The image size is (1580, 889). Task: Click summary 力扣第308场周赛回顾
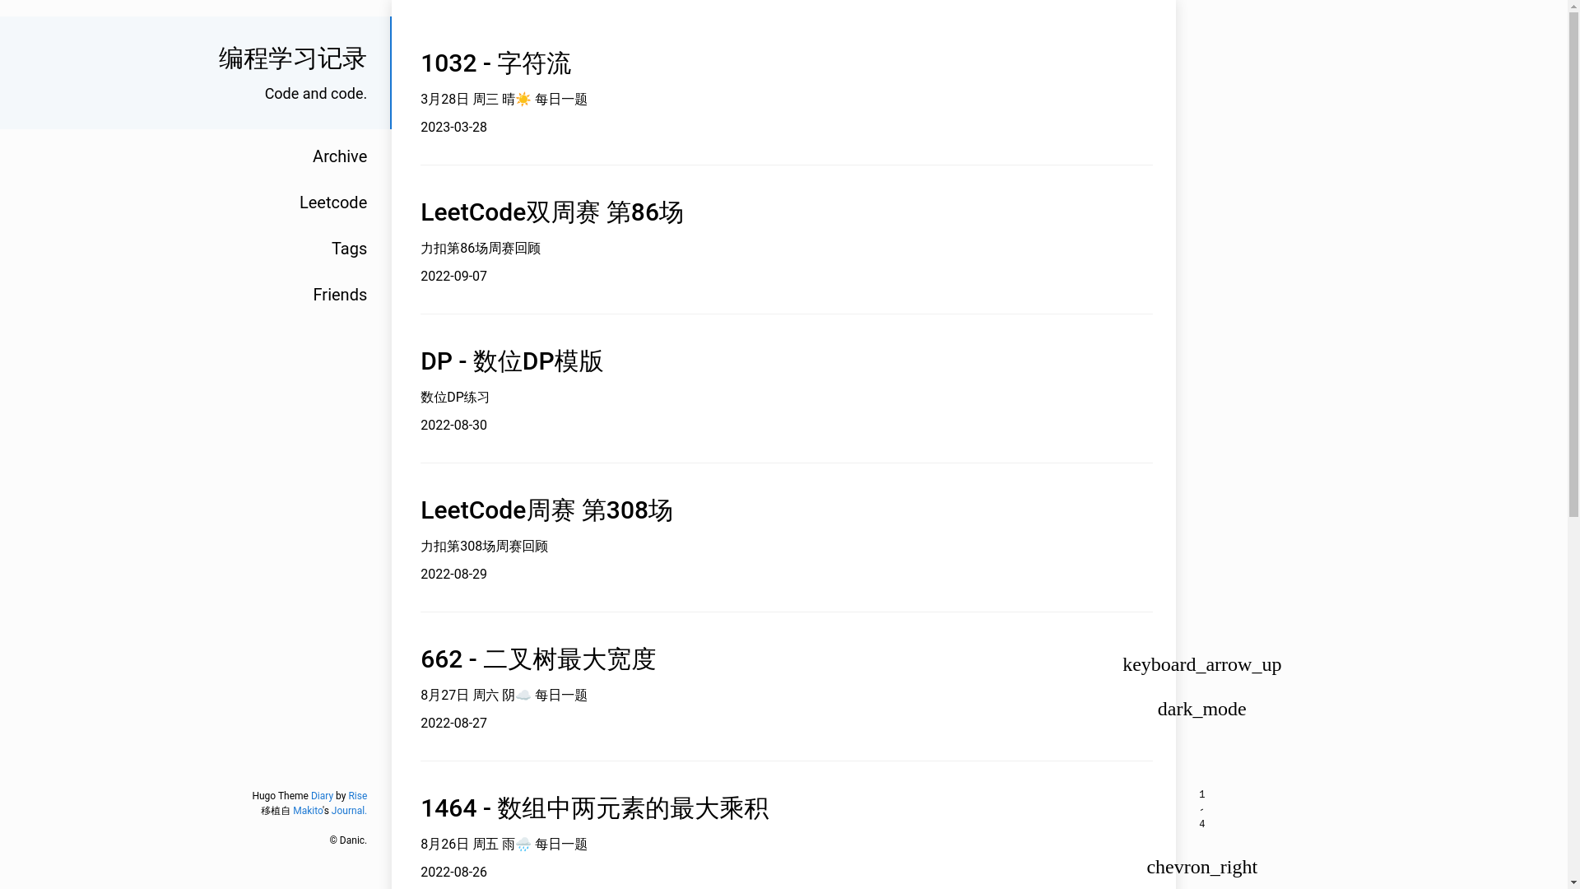pyautogui.click(x=484, y=546)
